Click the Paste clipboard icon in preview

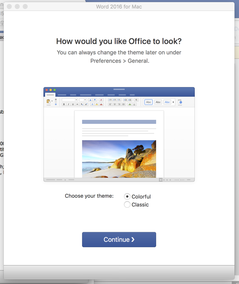coord(48,101)
